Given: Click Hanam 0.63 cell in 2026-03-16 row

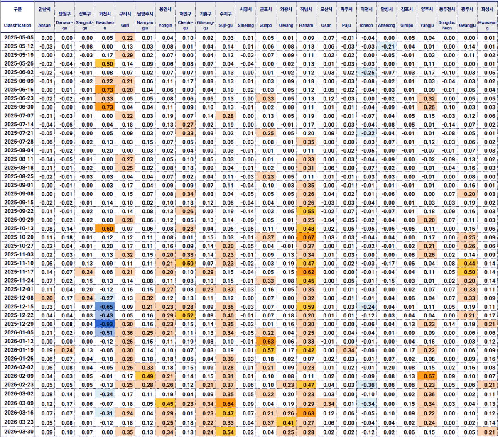Looking at the screenshot, I should tap(306, 413).
